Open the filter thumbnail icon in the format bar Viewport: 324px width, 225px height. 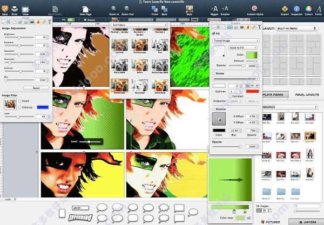116,20
